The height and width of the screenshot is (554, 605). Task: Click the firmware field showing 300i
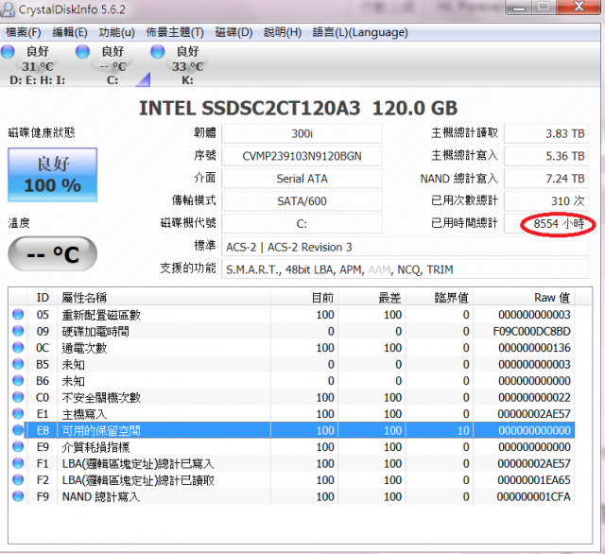pos(302,133)
